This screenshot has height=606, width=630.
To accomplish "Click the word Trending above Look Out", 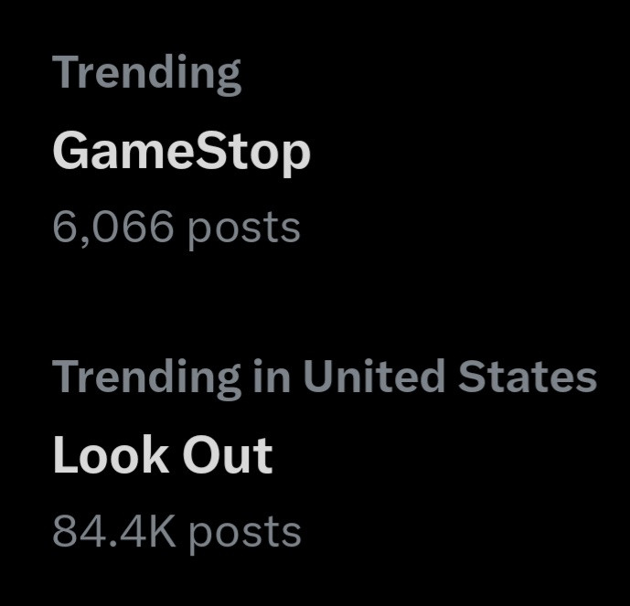I will point(146,377).
